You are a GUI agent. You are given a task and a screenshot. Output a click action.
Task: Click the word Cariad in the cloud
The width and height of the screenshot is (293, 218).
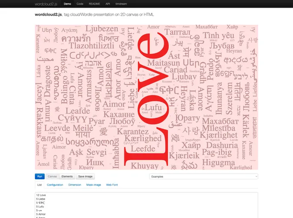[175, 70]
